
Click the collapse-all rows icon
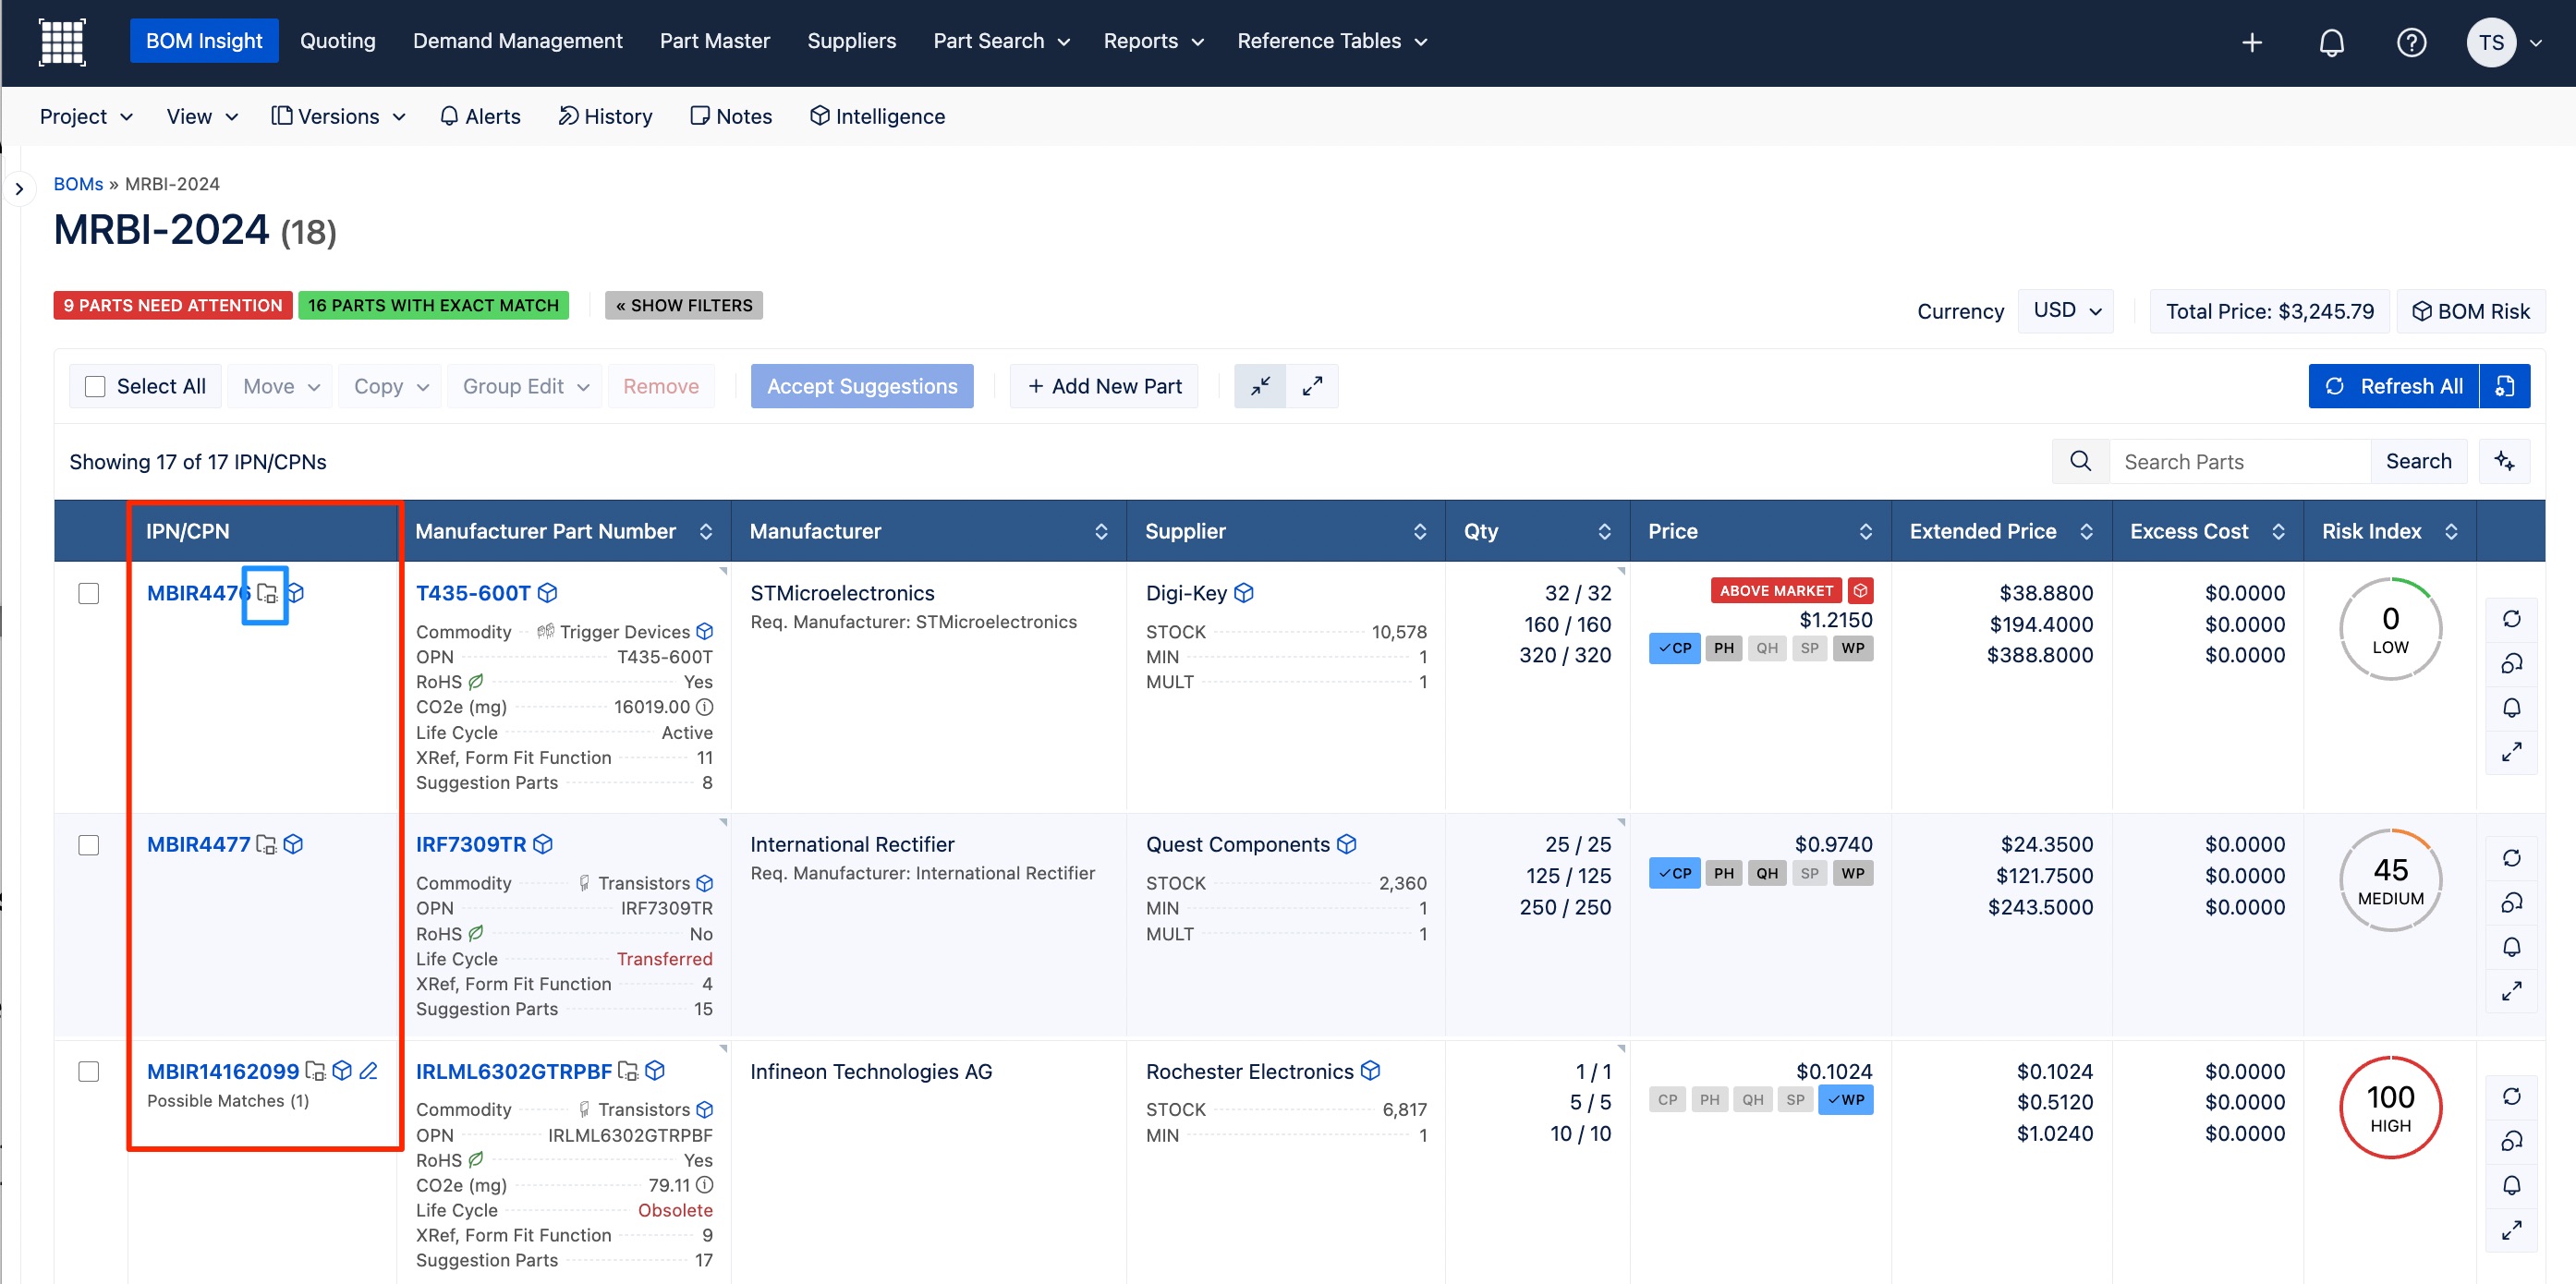click(1260, 386)
